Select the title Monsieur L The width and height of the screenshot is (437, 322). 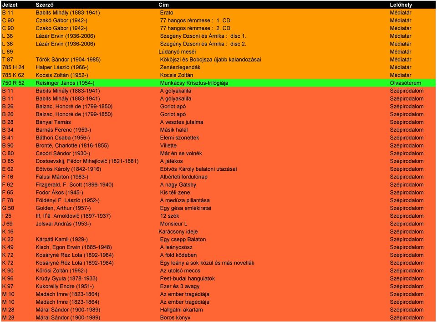click(x=173, y=223)
